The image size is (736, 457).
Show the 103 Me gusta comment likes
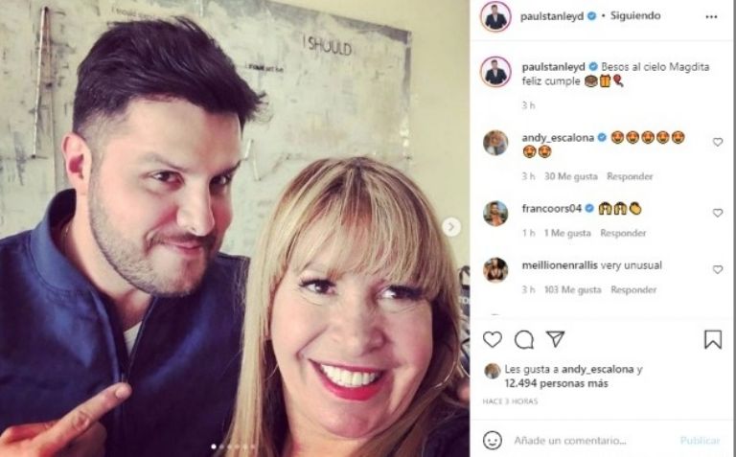pos(572,289)
